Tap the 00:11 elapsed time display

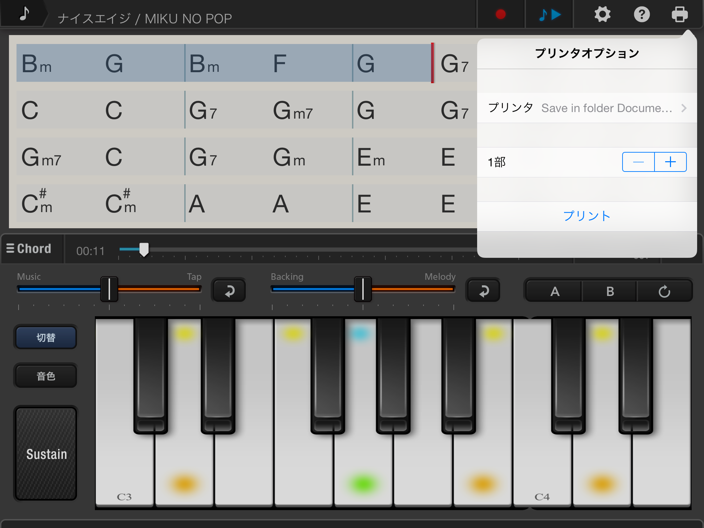pyautogui.click(x=90, y=251)
